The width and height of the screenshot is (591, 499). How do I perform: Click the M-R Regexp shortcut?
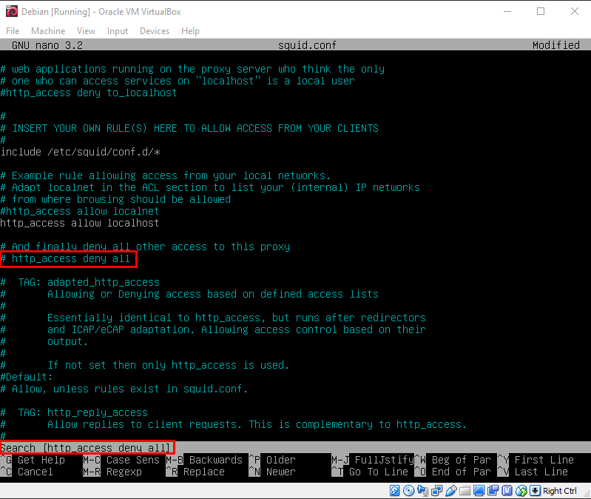pyautogui.click(x=112, y=472)
